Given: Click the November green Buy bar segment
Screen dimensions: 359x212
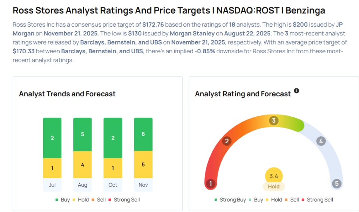Looking at the screenshot, I should click(x=143, y=134).
